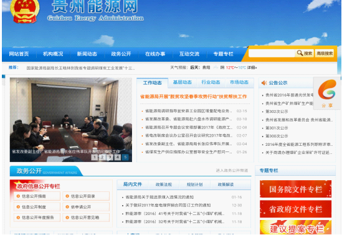
Task: Switch to the 政策法规 tab
Action: tap(164, 185)
